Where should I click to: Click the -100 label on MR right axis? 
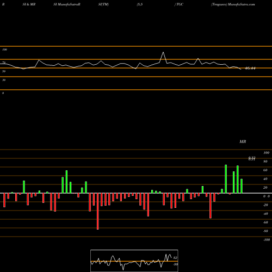[267, 240]
